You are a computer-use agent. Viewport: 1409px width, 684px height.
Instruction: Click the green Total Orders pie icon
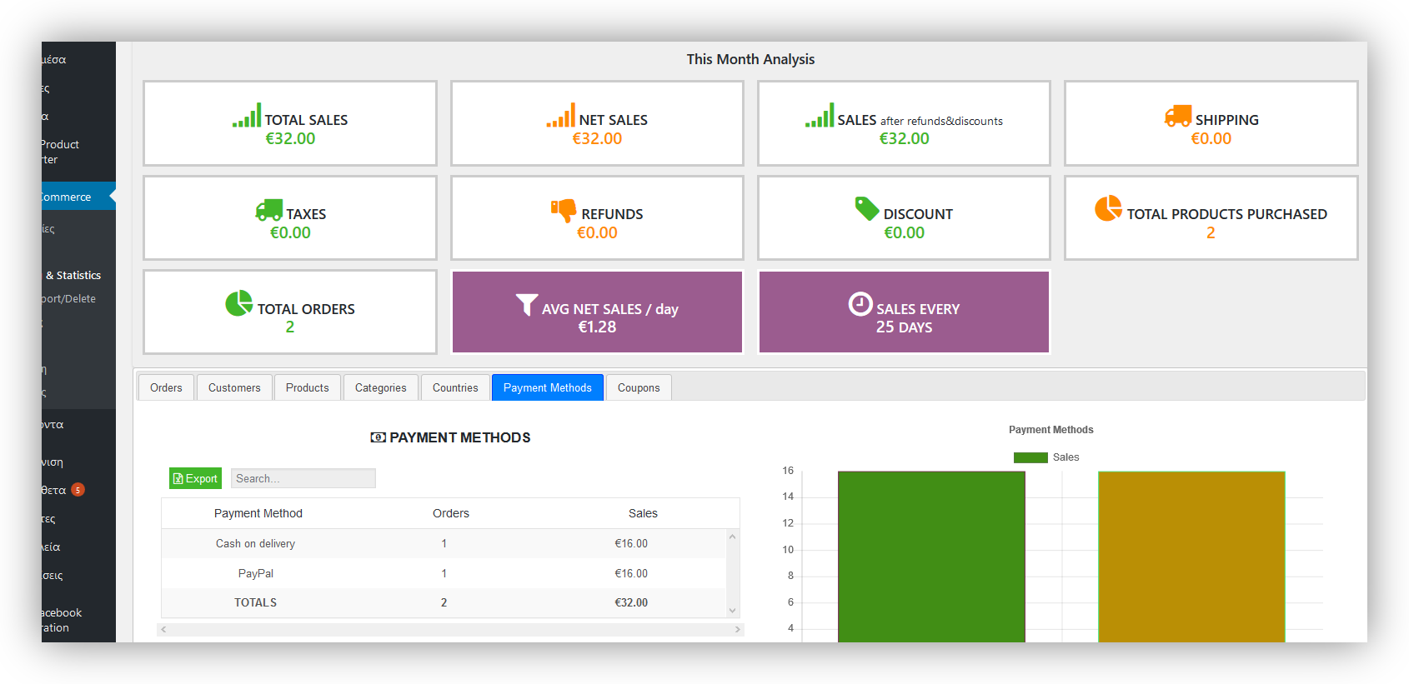[238, 303]
